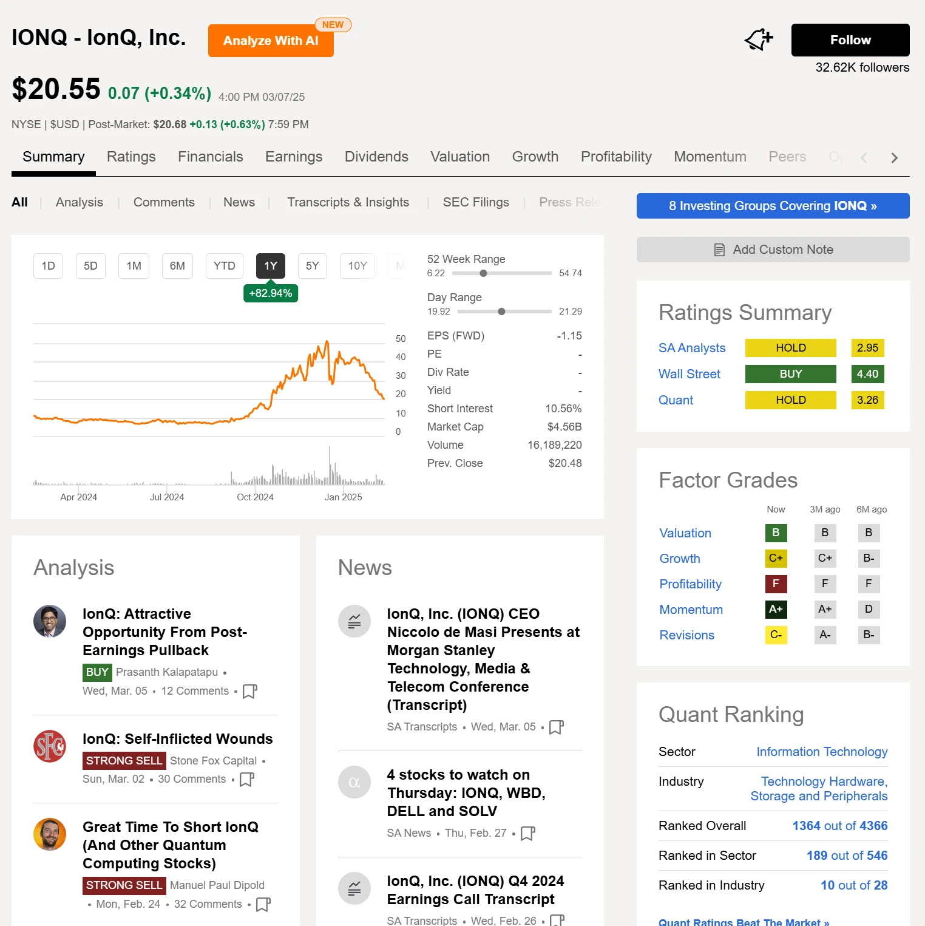925x926 pixels.
Task: Open IonQ: Self-Inflicted Wounds article
Action: 178,739
